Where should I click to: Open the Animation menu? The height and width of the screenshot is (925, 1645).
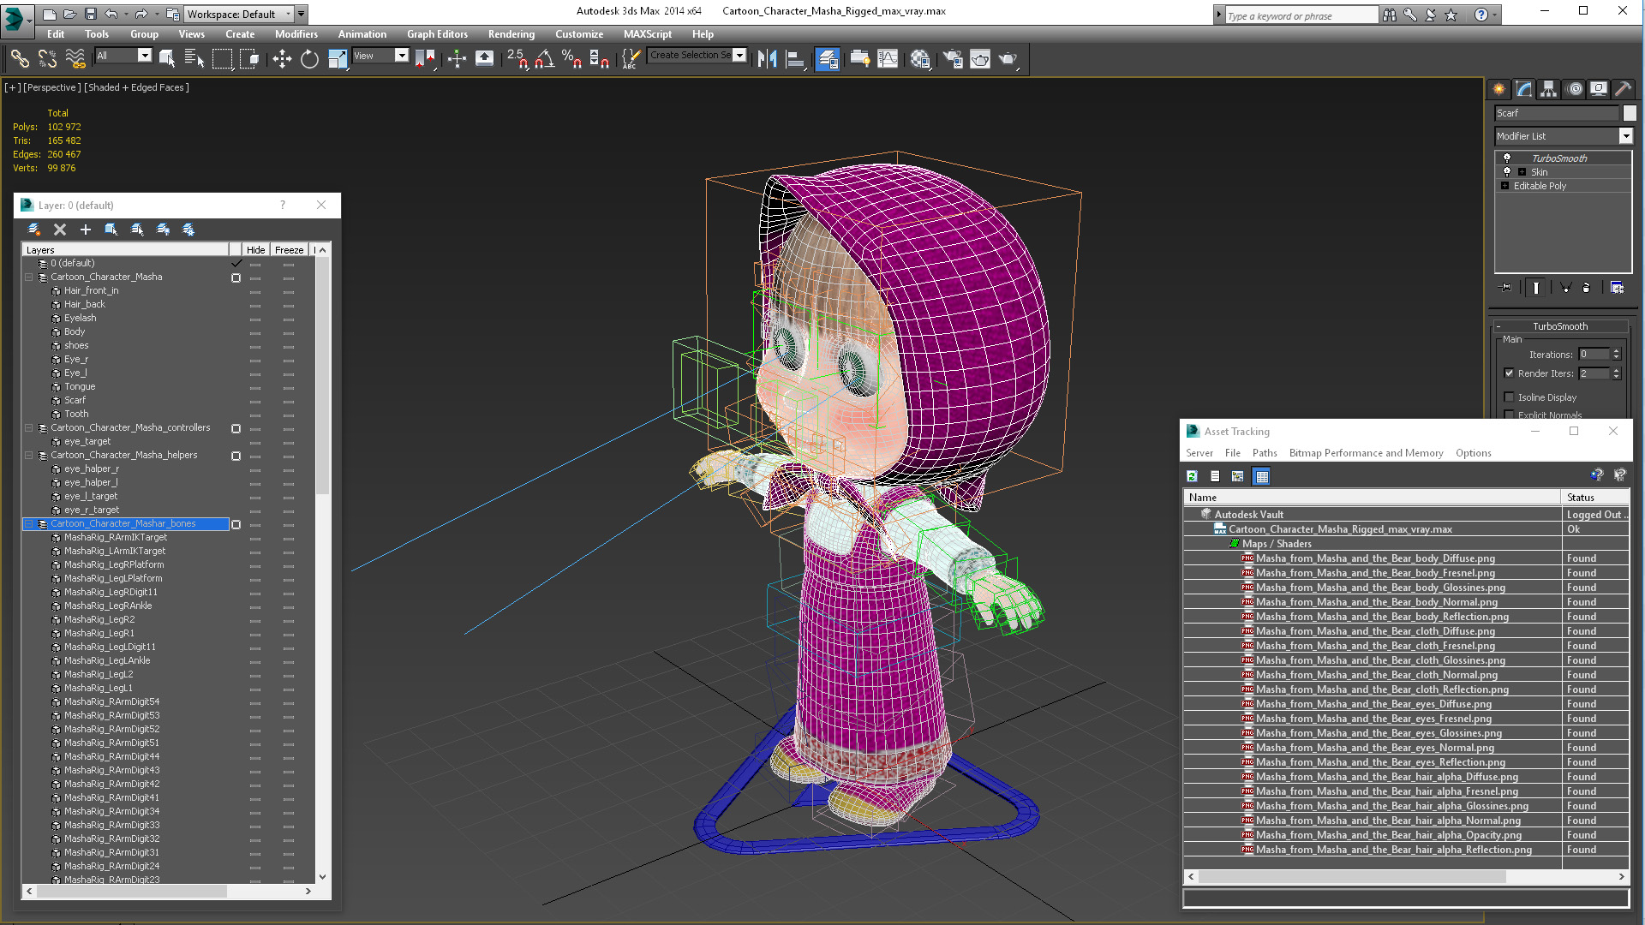pos(362,34)
